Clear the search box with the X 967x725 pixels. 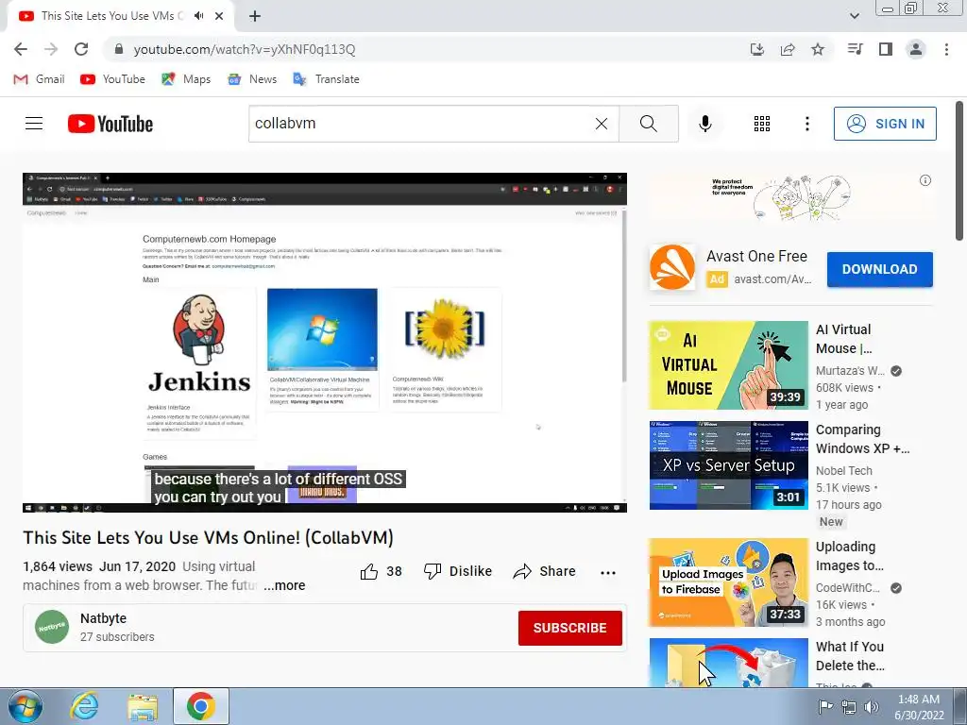(x=602, y=124)
